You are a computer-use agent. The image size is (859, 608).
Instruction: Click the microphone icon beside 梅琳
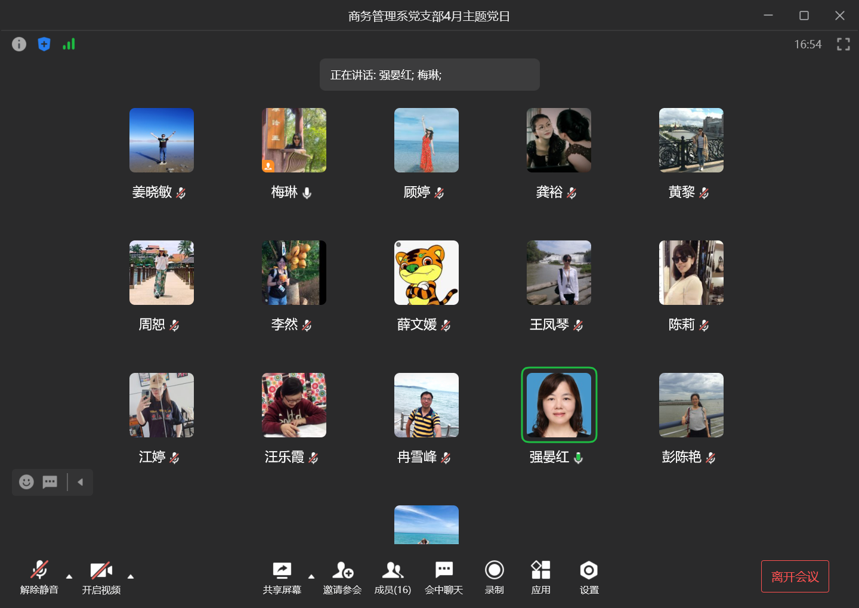tap(307, 193)
